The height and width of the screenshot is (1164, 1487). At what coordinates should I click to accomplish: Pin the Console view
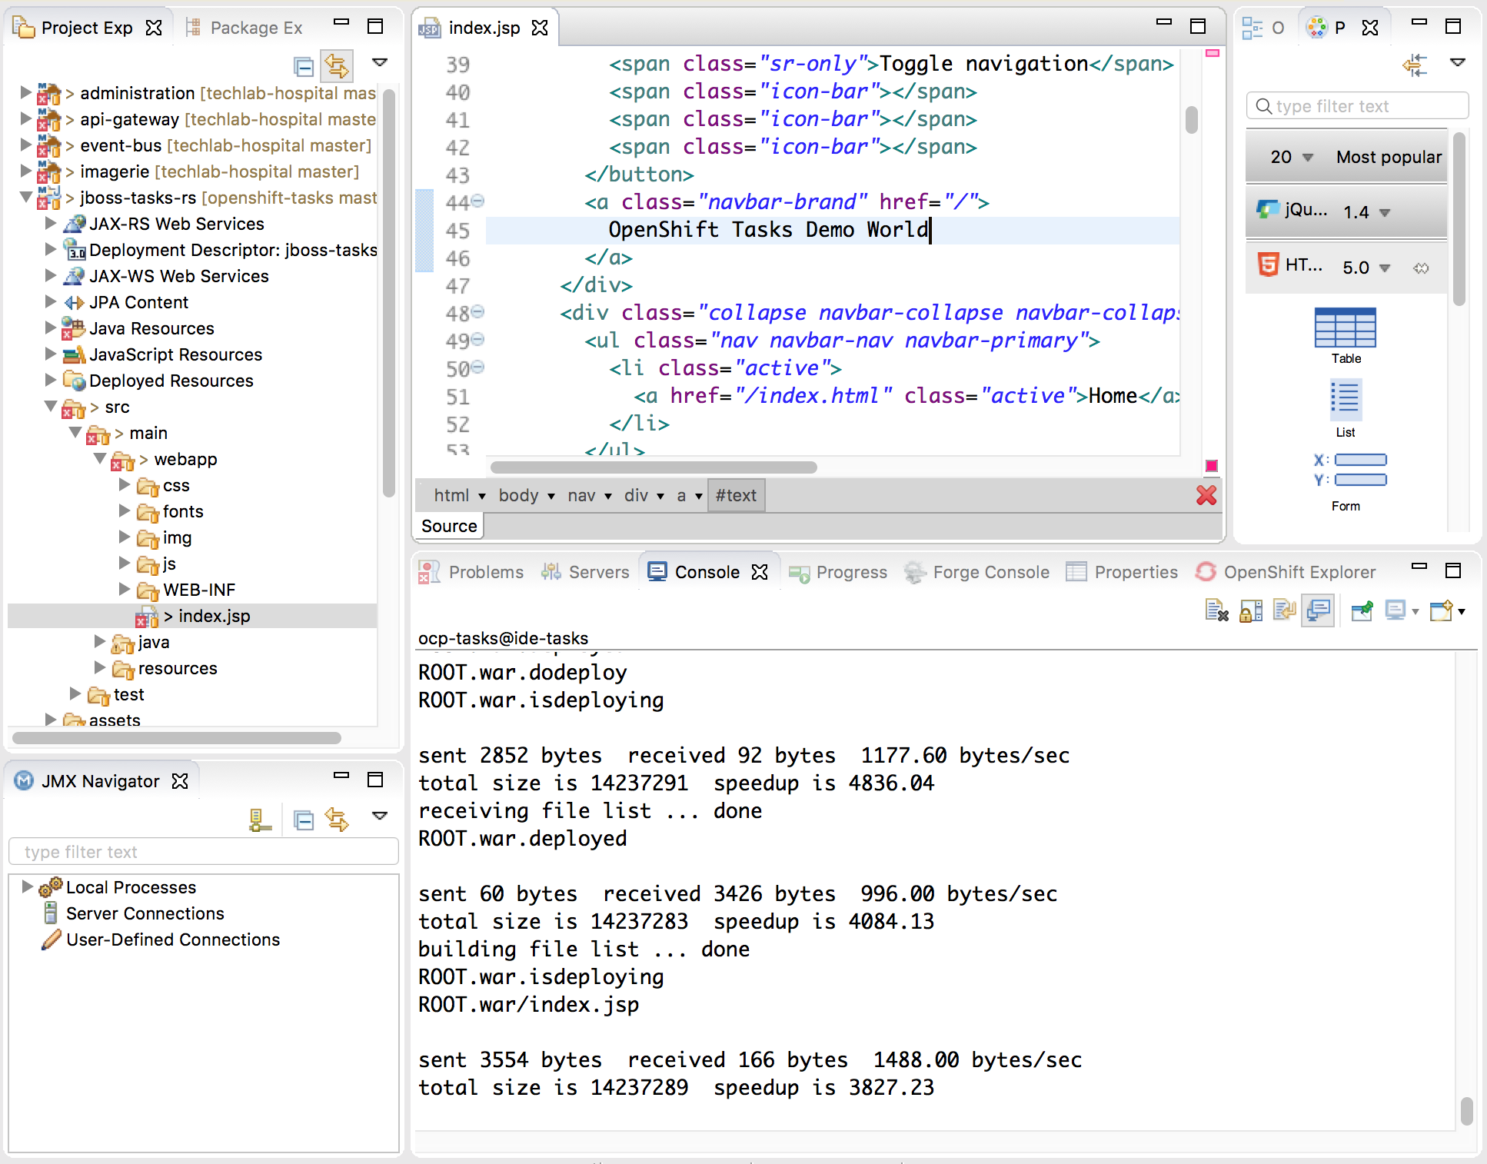[1362, 611]
